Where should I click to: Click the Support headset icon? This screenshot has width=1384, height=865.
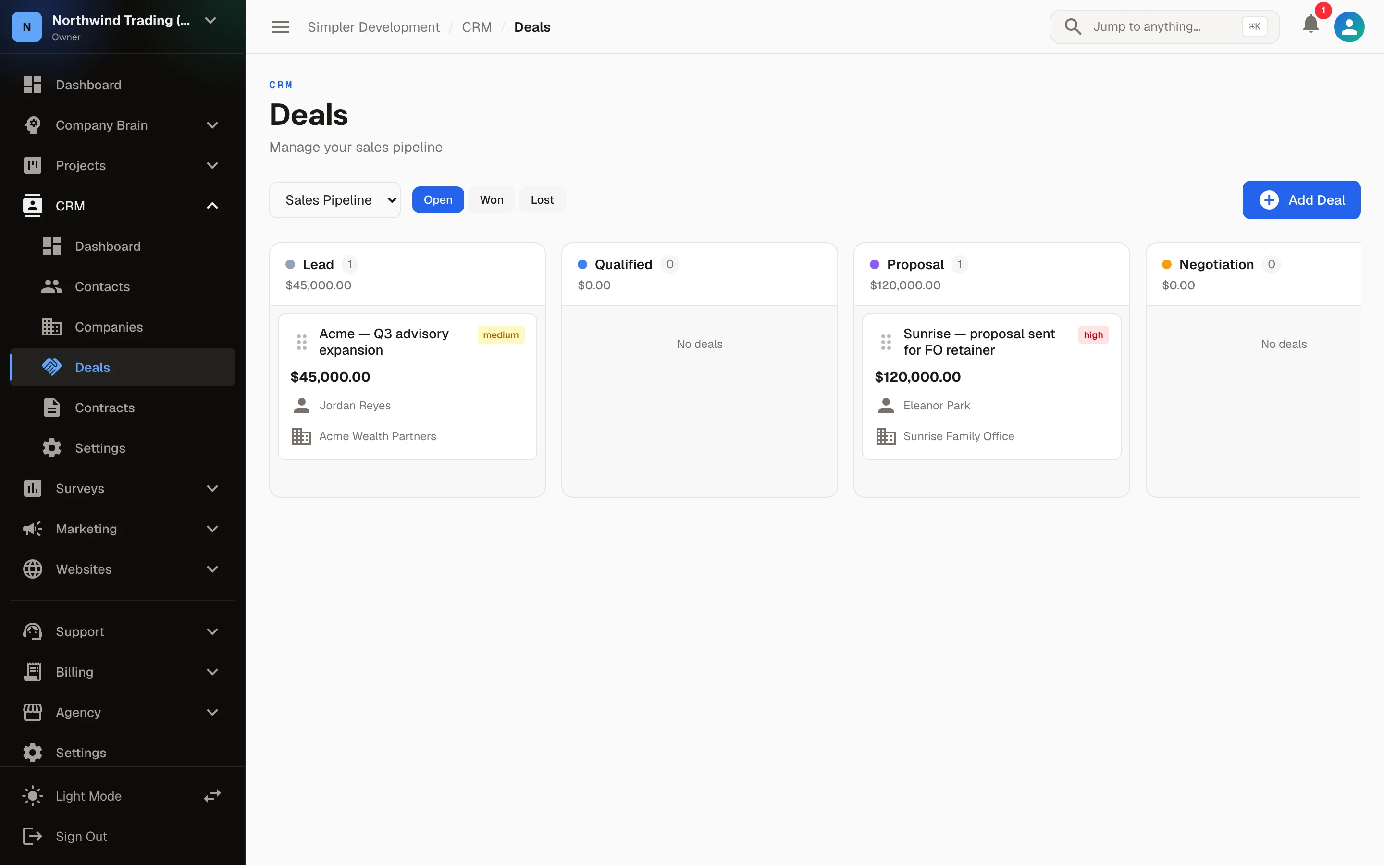coord(33,631)
